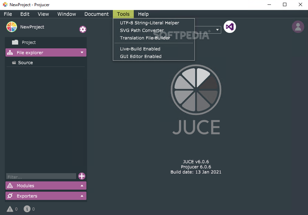Screen dimensions: 308x215
Task: Click the File explorer hierarchy icon
Action: pos(10,52)
